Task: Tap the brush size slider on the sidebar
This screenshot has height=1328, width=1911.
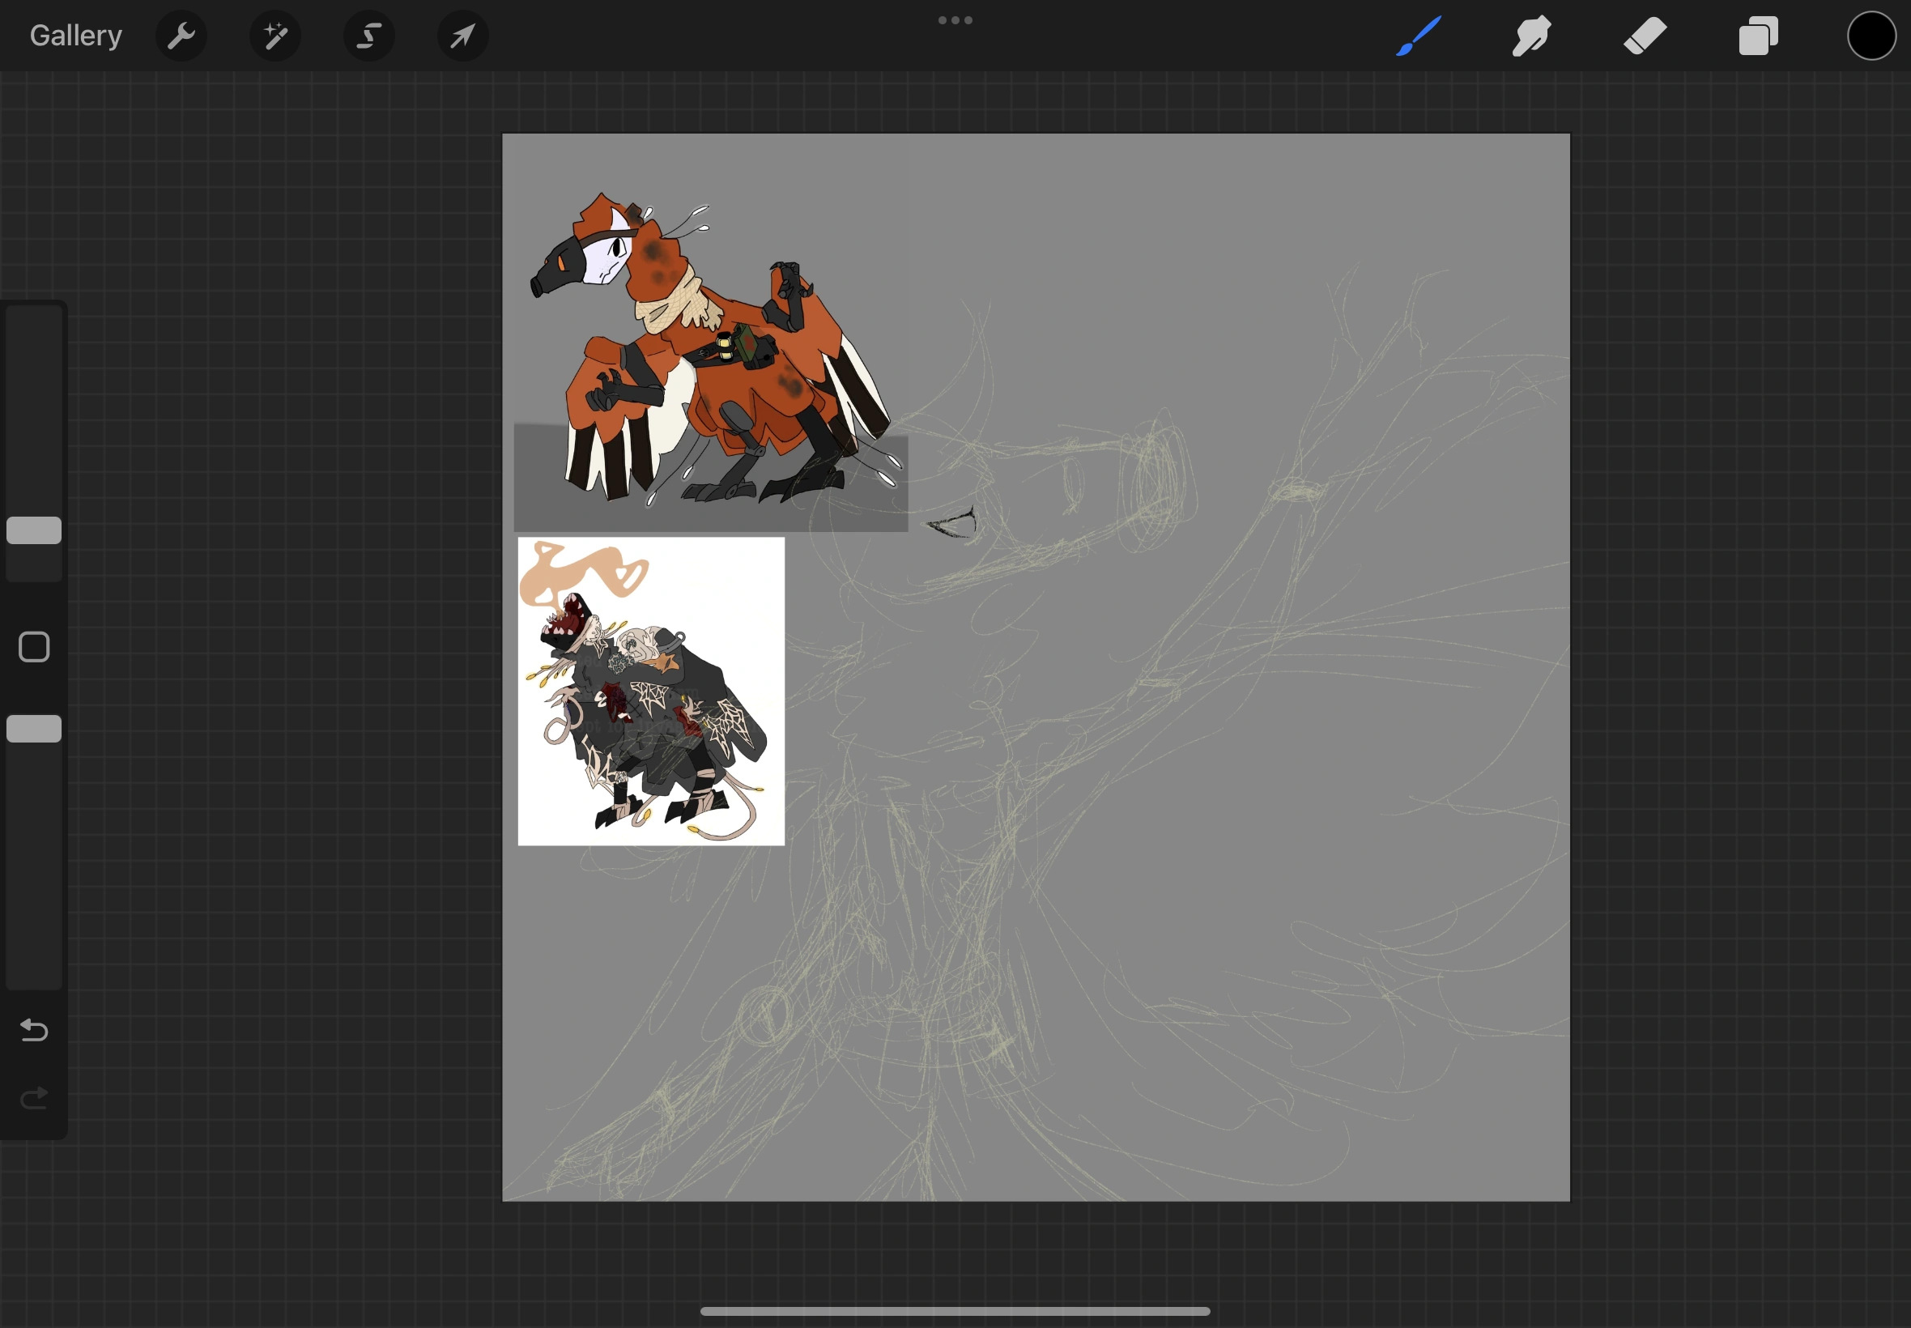Action: [33, 530]
